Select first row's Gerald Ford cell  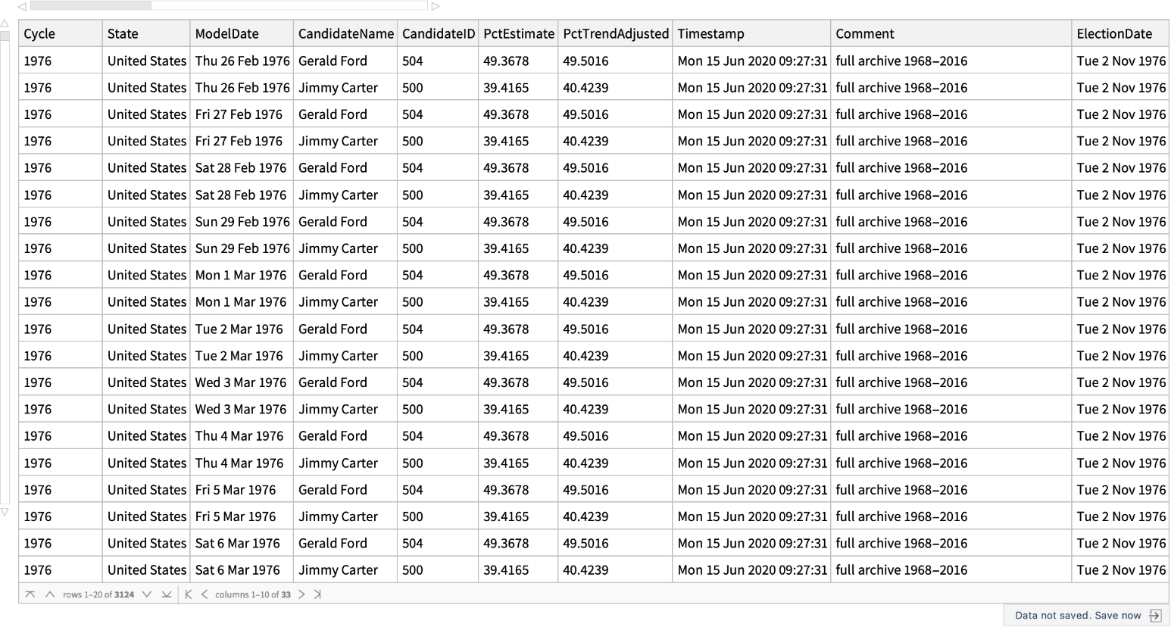333,61
